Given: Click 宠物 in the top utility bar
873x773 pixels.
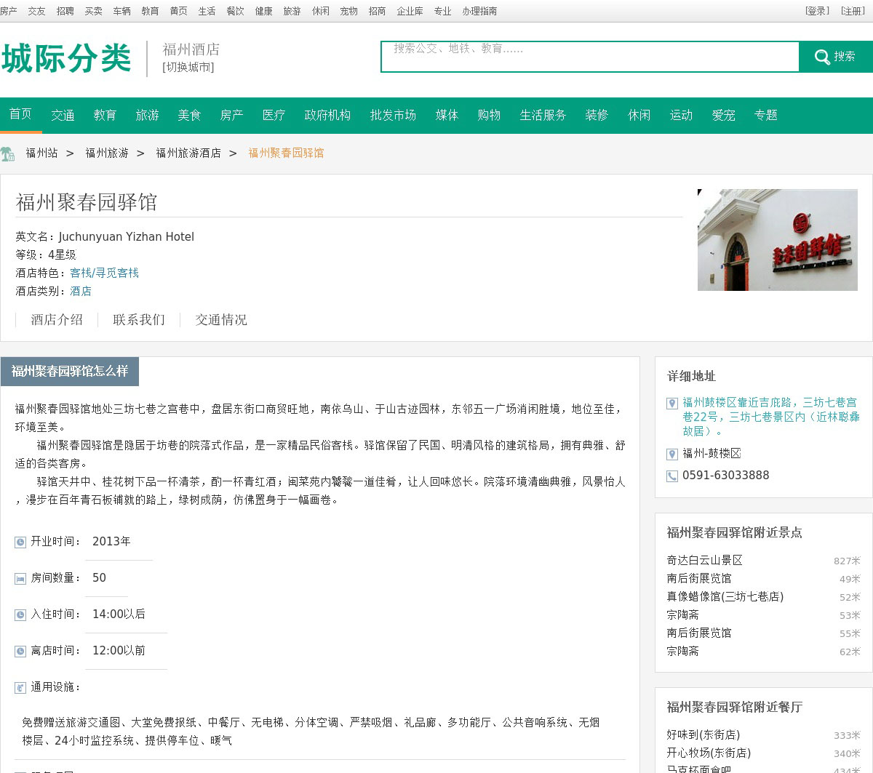Looking at the screenshot, I should point(349,11).
